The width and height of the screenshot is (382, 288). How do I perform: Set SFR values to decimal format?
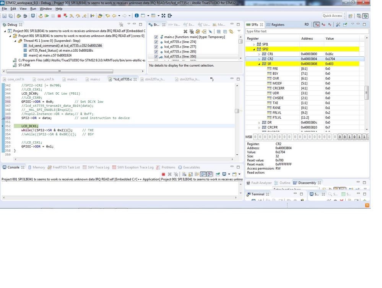click(x=323, y=25)
